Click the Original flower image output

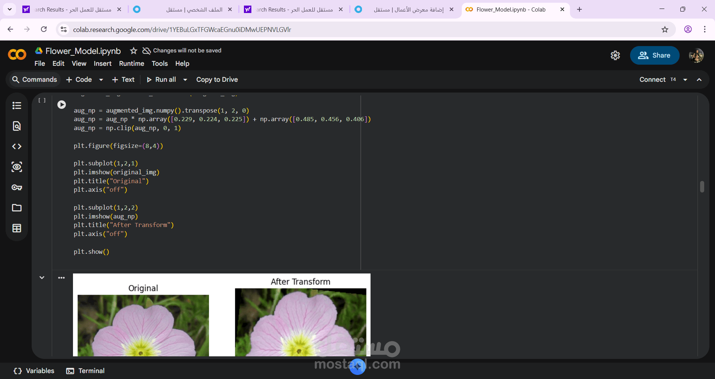[143, 325]
